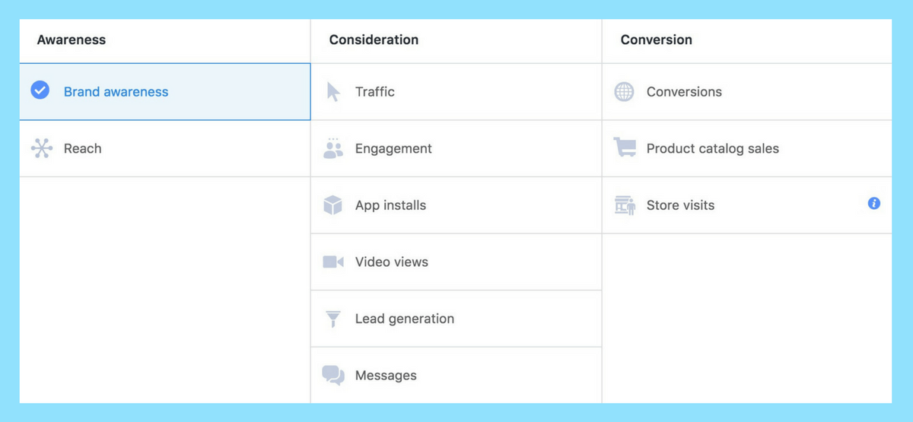Click the Conversions globe icon

[624, 92]
